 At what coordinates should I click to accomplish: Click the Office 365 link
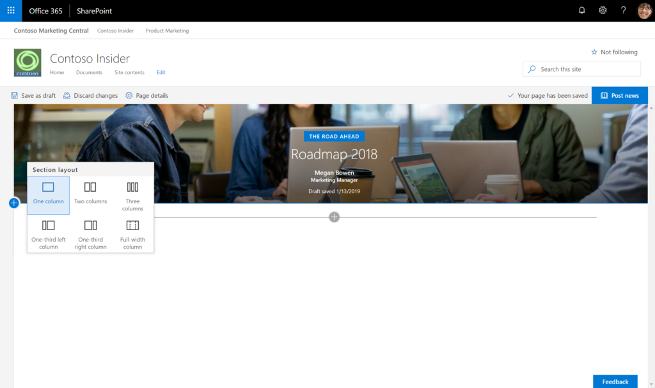(45, 11)
